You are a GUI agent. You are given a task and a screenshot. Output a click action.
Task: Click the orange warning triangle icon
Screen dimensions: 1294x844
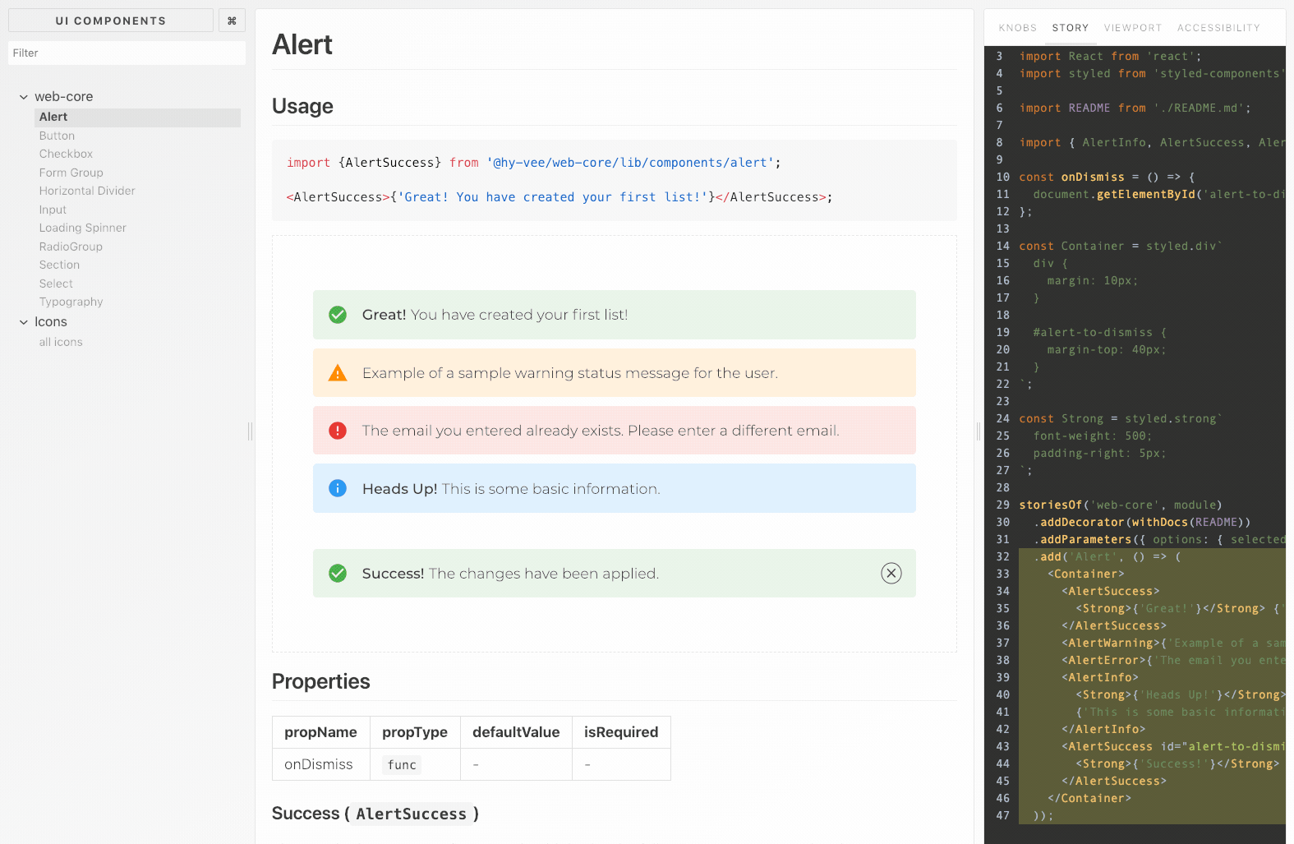click(x=338, y=373)
